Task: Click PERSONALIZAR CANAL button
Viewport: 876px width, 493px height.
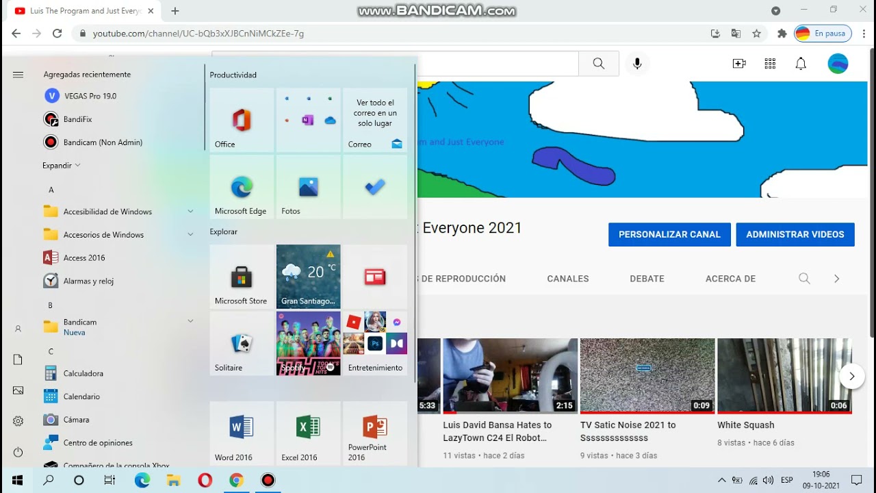Action: coord(669,234)
